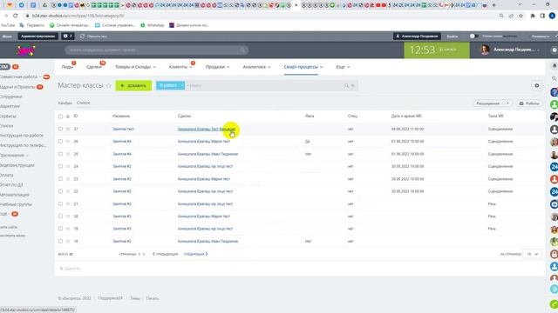This screenshot has height=313, width=558.
Task: Open the notifications counter in the admin bar
Action: pyautogui.click(x=68, y=37)
